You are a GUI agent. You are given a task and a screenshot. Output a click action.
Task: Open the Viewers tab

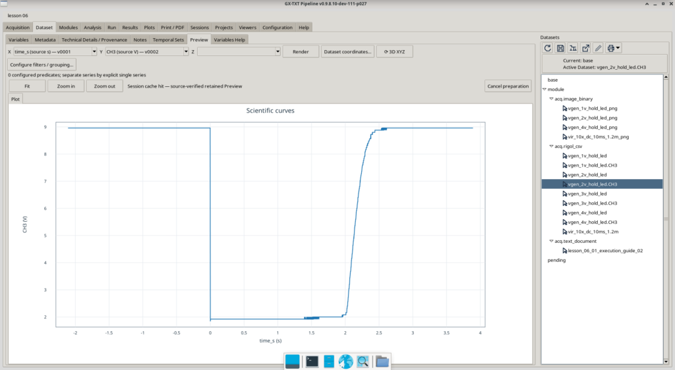[x=248, y=28]
